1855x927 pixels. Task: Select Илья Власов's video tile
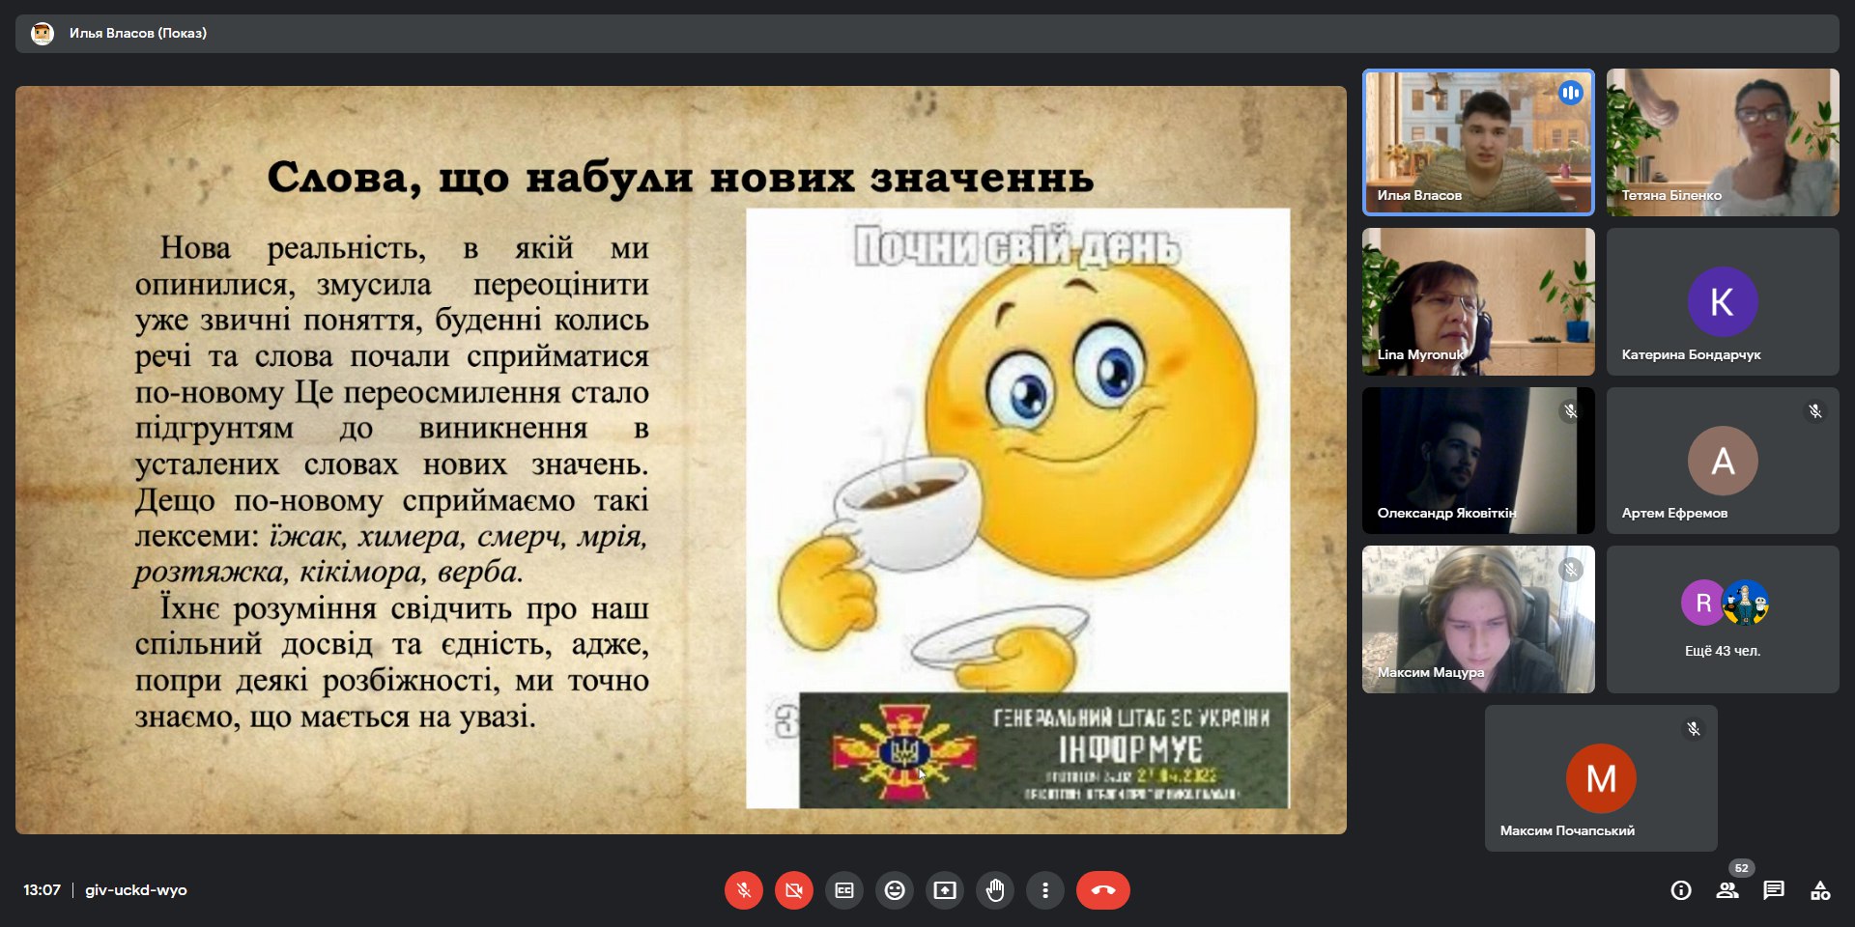coord(1477,142)
